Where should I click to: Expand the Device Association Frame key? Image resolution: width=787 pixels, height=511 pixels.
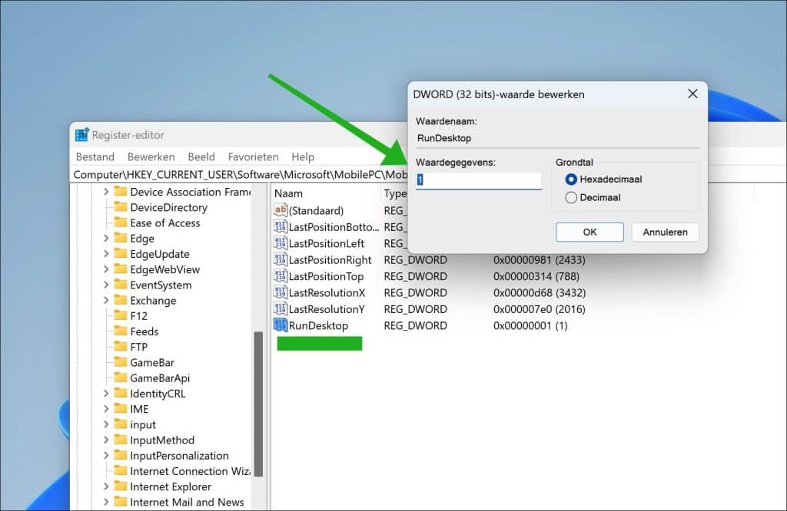(x=106, y=191)
